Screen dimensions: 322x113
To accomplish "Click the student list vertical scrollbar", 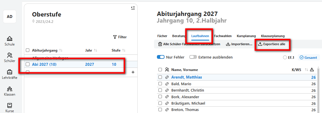I will point(318,90).
